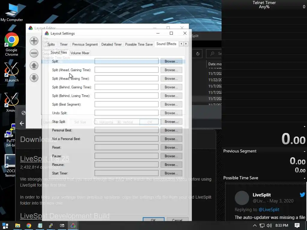This screenshot has width=307, height=230.
Task: Click the back arrow in the browser window
Action: pos(22,123)
